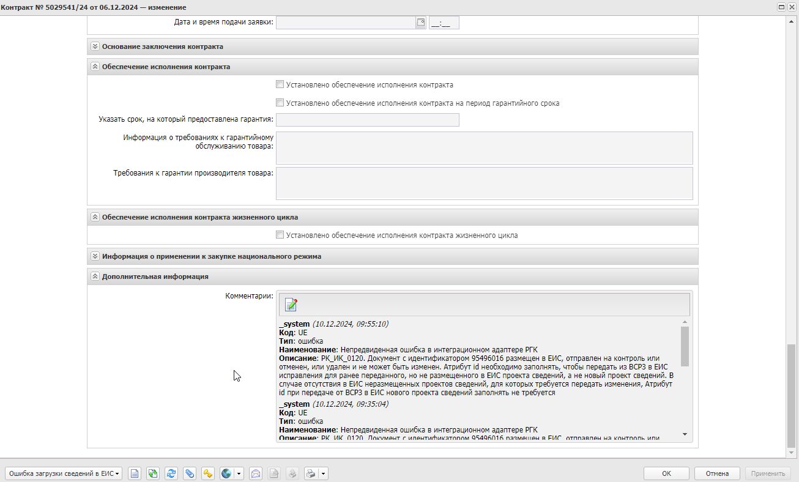799x482 pixels.
Task: Toggle life cycle contract security checkbox
Action: [280, 235]
